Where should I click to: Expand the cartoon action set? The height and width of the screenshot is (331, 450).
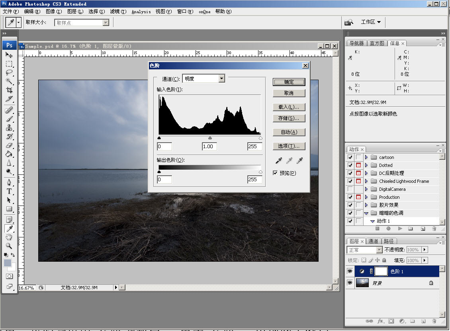[x=366, y=157]
